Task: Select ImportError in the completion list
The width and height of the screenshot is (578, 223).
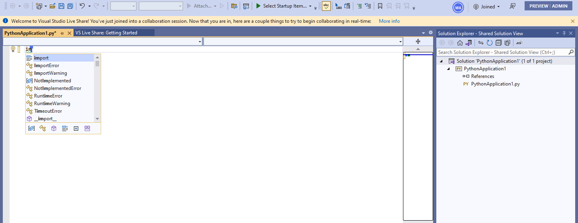Action: point(60,66)
